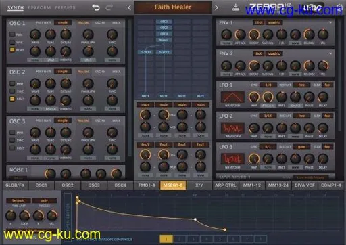346x245 pixels.
Task: Open the DIVA VCF lower tab
Action: (304, 185)
